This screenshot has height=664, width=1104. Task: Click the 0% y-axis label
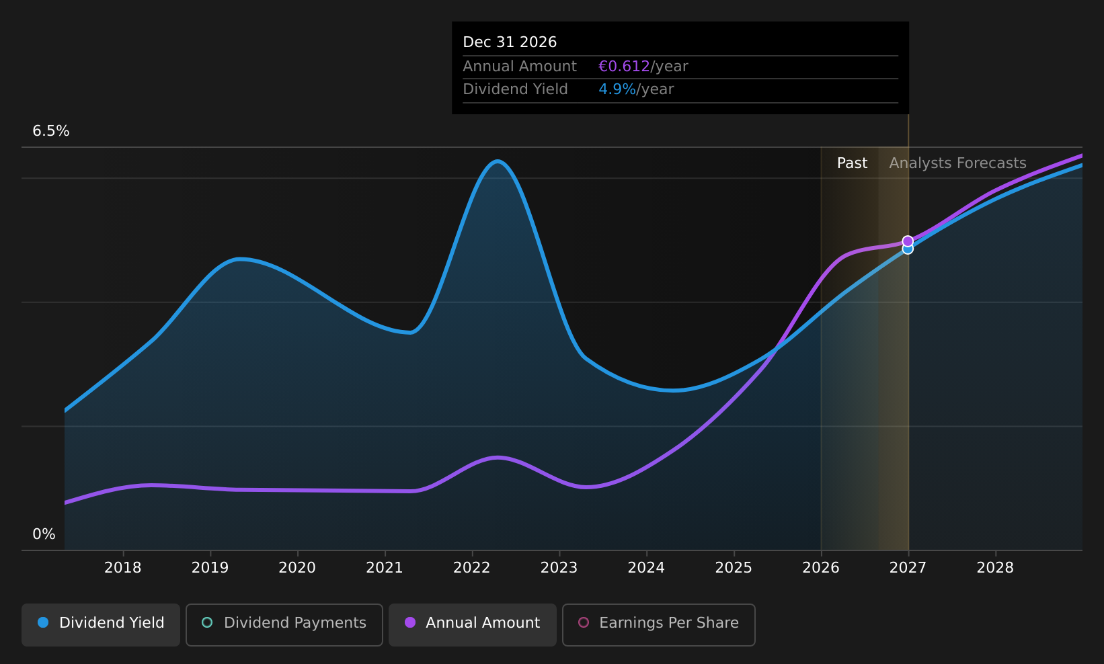(44, 534)
